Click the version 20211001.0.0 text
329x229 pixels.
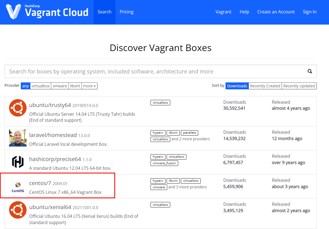tap(85, 207)
